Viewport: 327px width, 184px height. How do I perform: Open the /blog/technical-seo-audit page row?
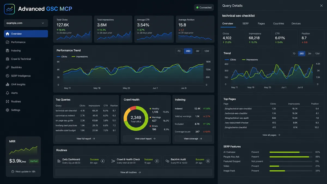tap(272, 118)
